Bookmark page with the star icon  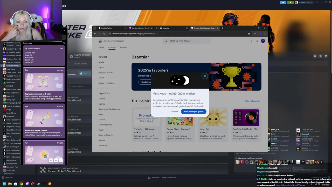(249, 34)
